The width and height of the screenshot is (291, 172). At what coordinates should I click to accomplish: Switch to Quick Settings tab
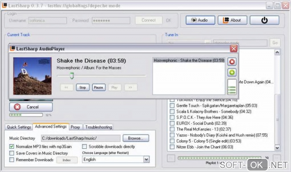19,127
